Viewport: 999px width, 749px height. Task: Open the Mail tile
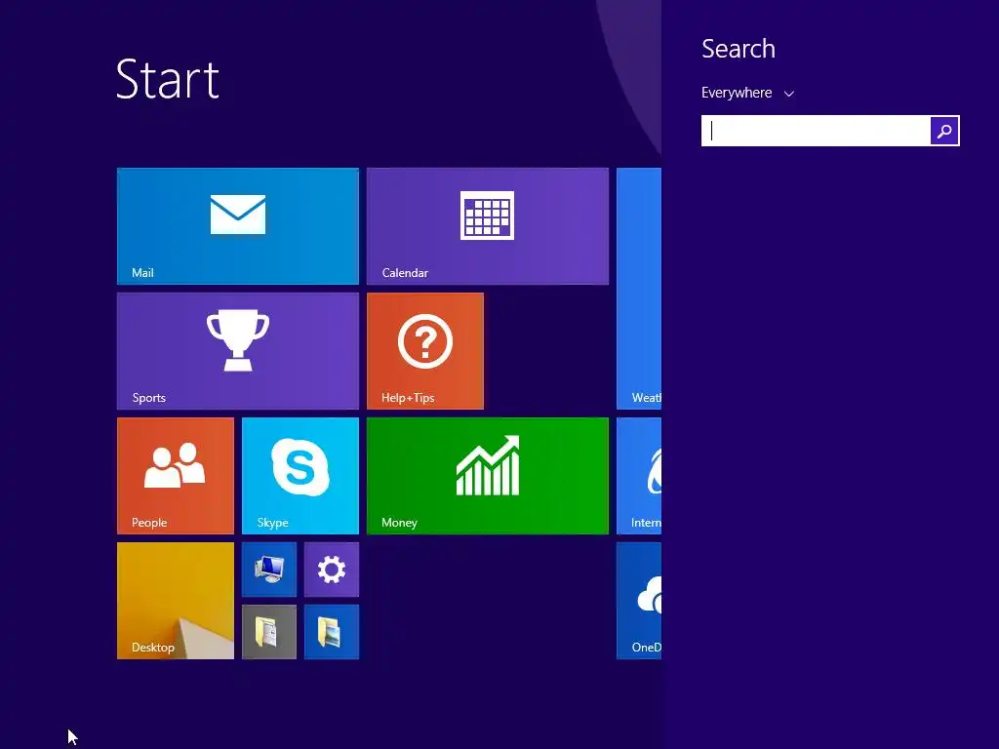click(x=238, y=226)
